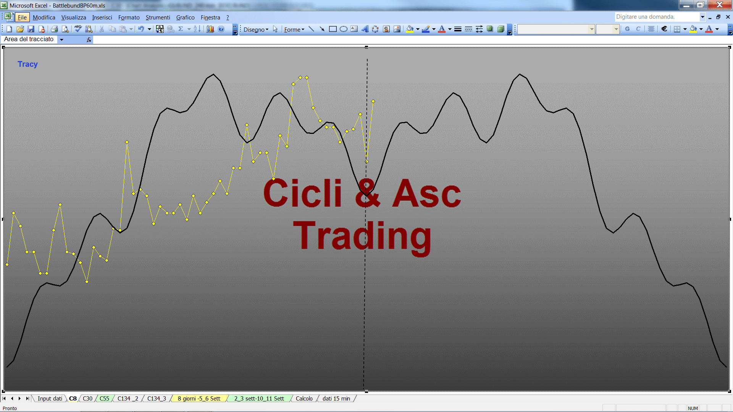Switch to the C55 sheet tab
Image resolution: width=733 pixels, height=412 pixels.
coord(104,398)
